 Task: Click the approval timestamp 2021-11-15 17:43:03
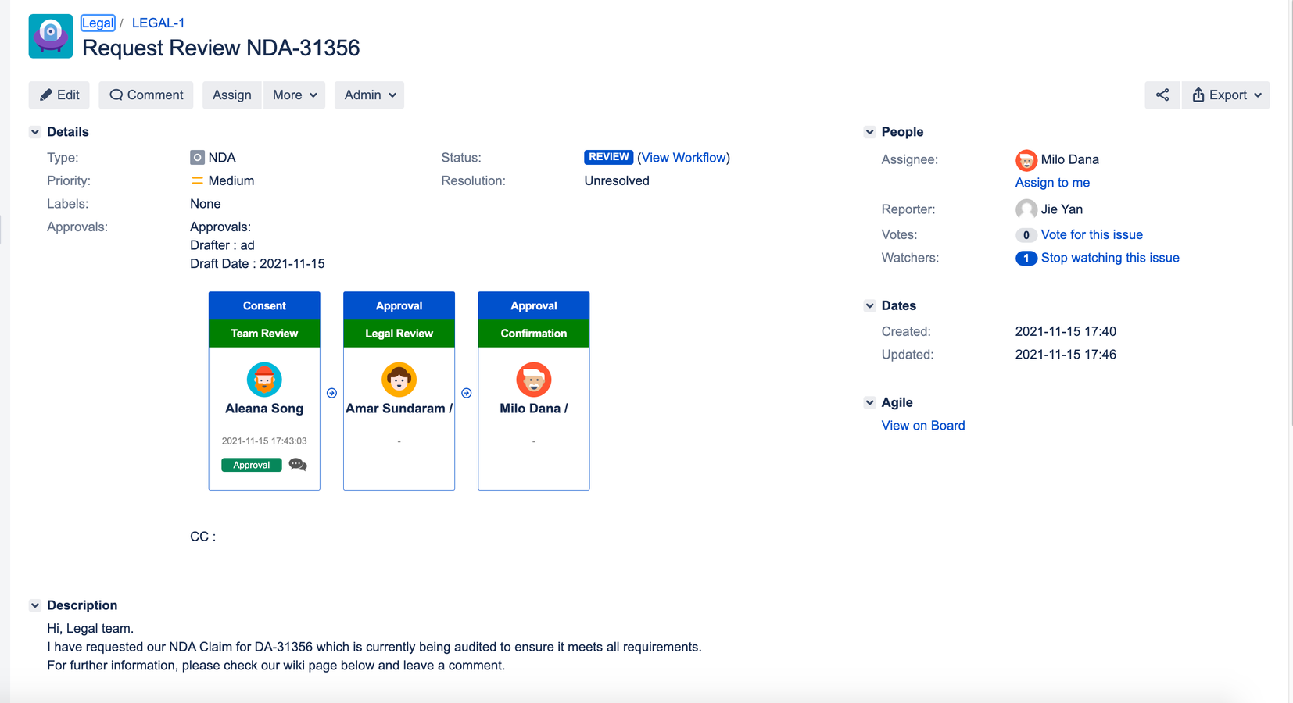coord(264,441)
